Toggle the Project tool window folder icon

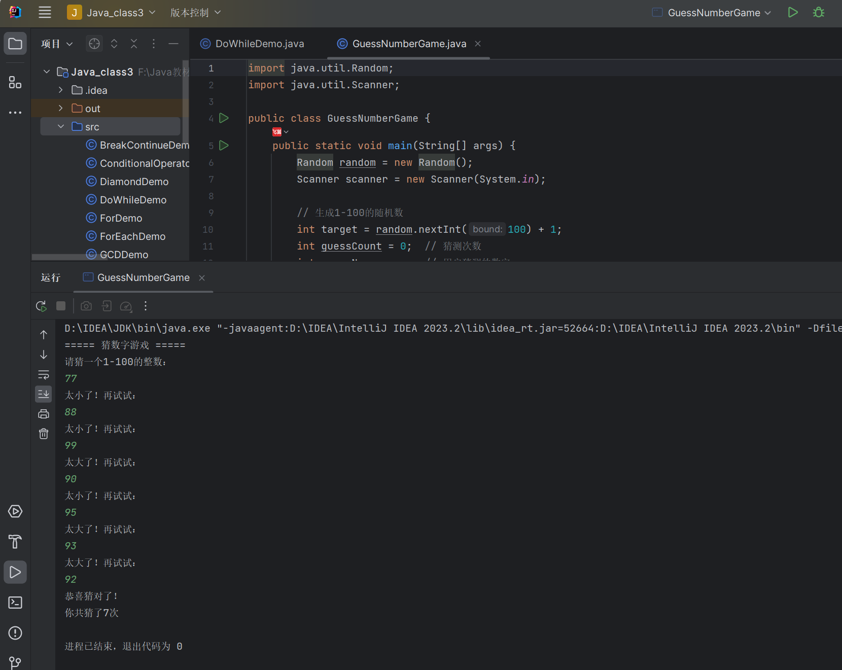pyautogui.click(x=15, y=44)
